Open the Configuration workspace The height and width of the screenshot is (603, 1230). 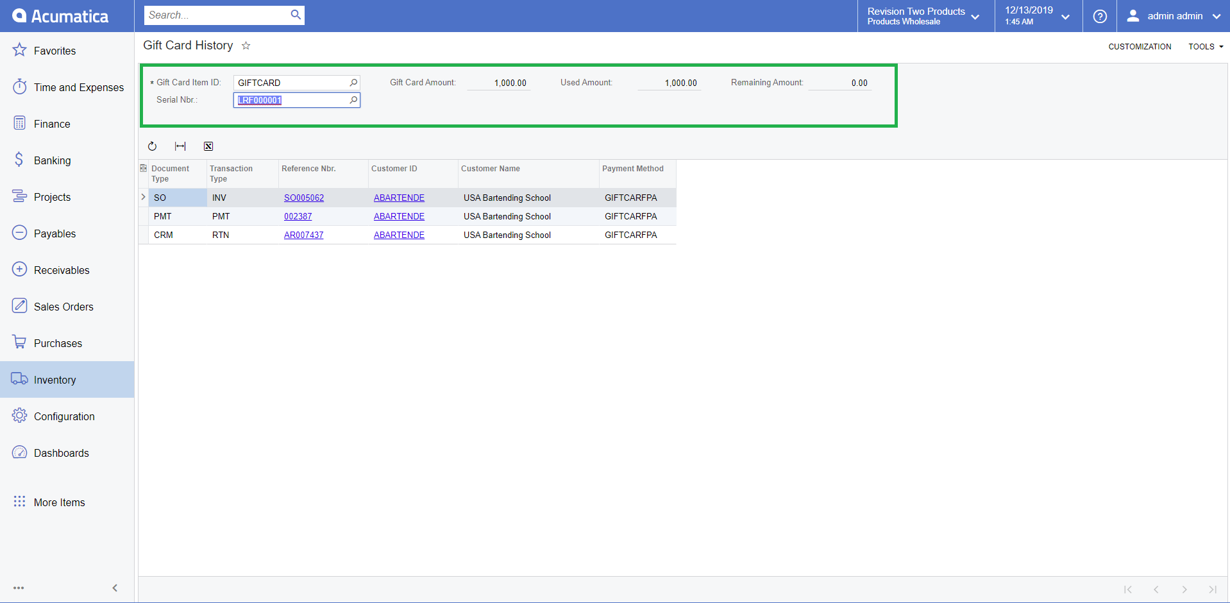(67, 416)
